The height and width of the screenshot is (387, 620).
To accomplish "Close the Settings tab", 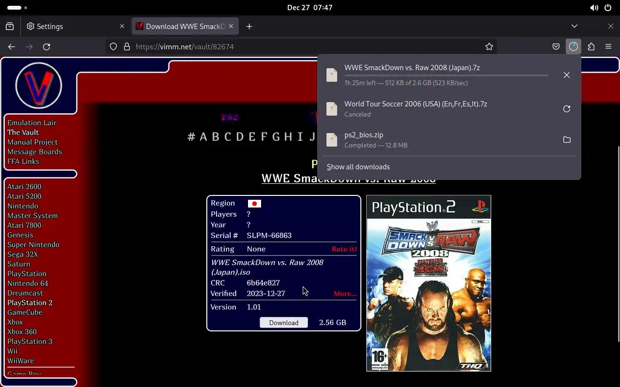I will (x=123, y=26).
